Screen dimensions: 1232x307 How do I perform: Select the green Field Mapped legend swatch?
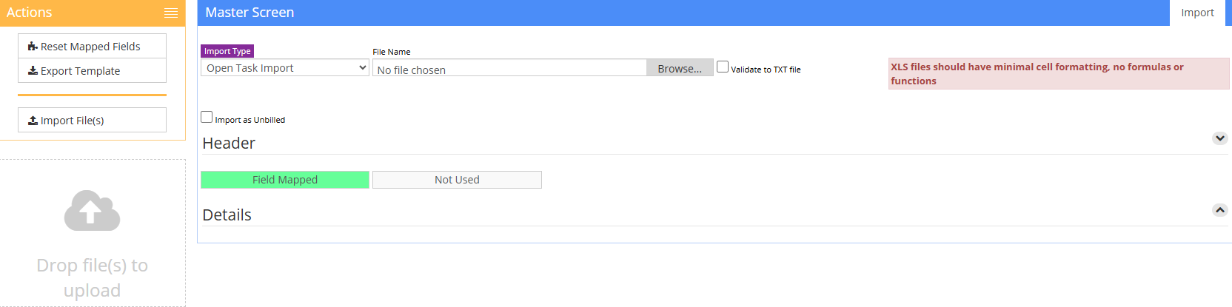[285, 180]
